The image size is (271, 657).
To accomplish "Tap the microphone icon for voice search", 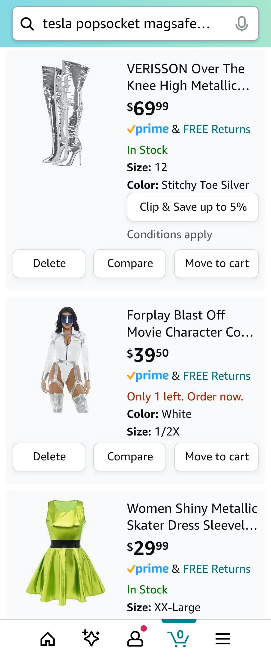I will pos(242,24).
